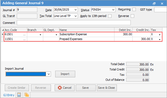167x98 pixels.
Task: Click the Name column header
Action: (x=87, y=30)
